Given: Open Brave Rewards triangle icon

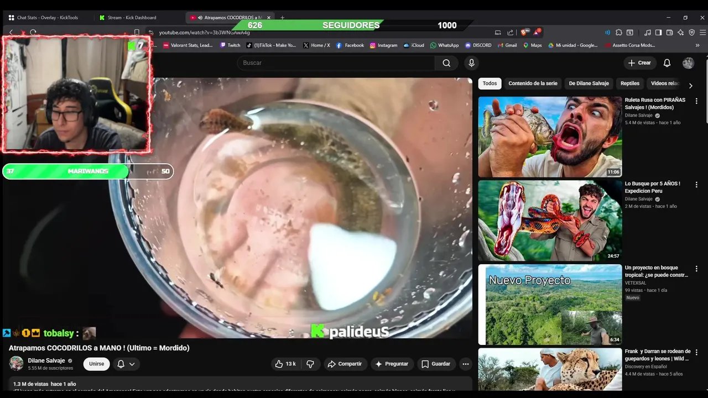Looking at the screenshot, I should (x=537, y=33).
